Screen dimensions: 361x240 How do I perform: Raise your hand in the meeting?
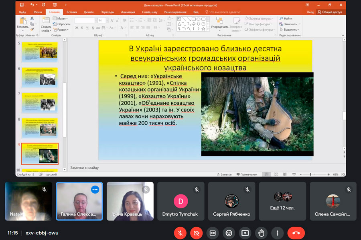pyautogui.click(x=261, y=233)
